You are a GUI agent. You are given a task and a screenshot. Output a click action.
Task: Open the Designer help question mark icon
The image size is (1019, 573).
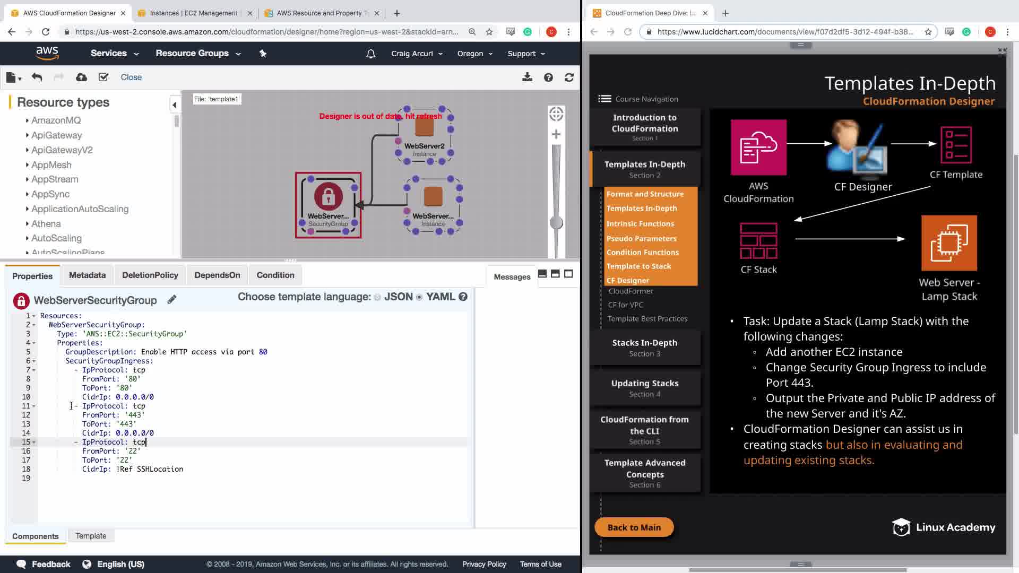(548, 77)
